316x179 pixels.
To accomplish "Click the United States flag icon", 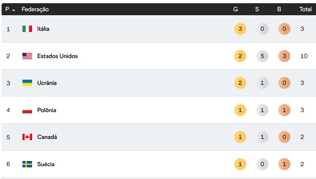I will click(27, 56).
